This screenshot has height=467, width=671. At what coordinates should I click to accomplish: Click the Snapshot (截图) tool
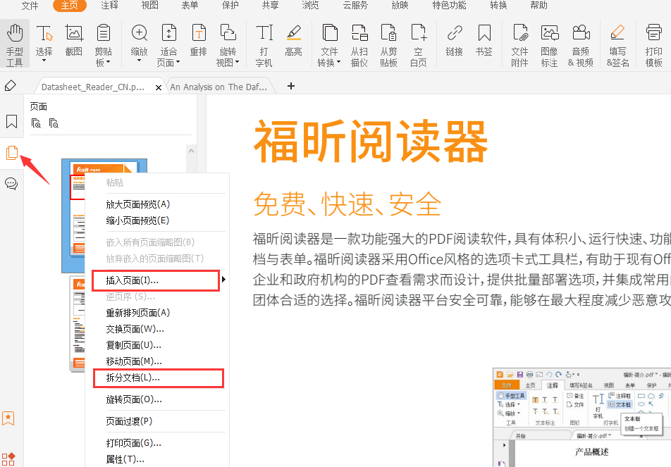73,41
